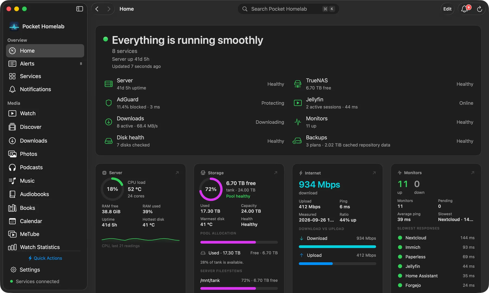Open Quick Actions link

tap(45, 258)
